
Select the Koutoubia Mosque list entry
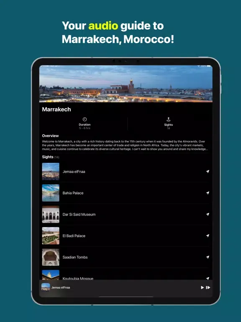coord(126,275)
